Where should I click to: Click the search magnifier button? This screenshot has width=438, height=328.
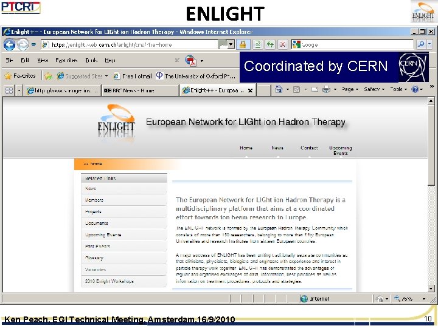(421, 44)
